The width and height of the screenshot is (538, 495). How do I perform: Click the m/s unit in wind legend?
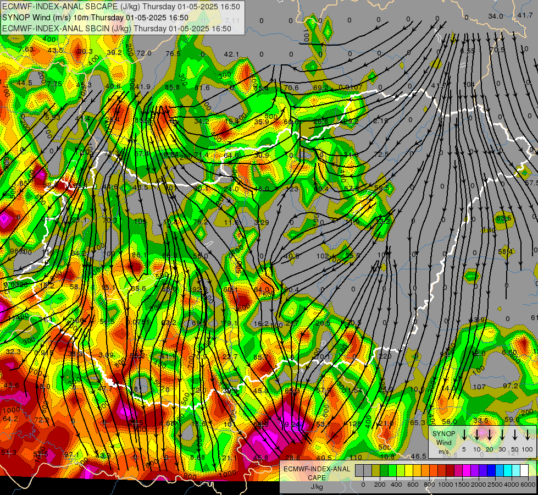coord(443,452)
